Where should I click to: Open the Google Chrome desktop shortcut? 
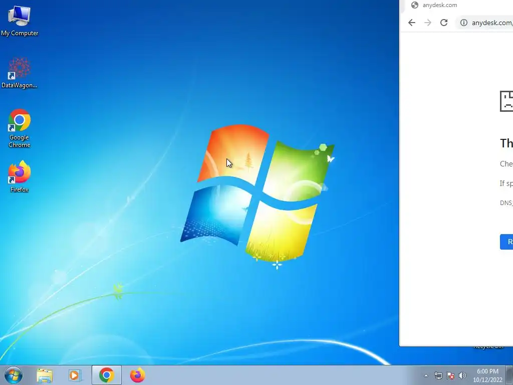pyautogui.click(x=20, y=128)
